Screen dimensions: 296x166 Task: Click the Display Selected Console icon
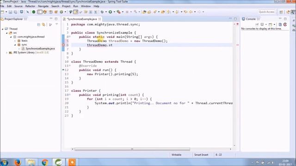tap(262, 24)
